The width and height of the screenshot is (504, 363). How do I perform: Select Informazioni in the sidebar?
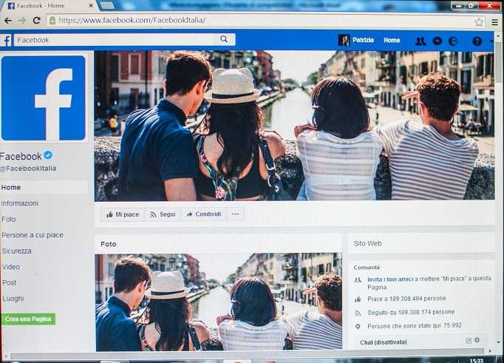(x=20, y=203)
